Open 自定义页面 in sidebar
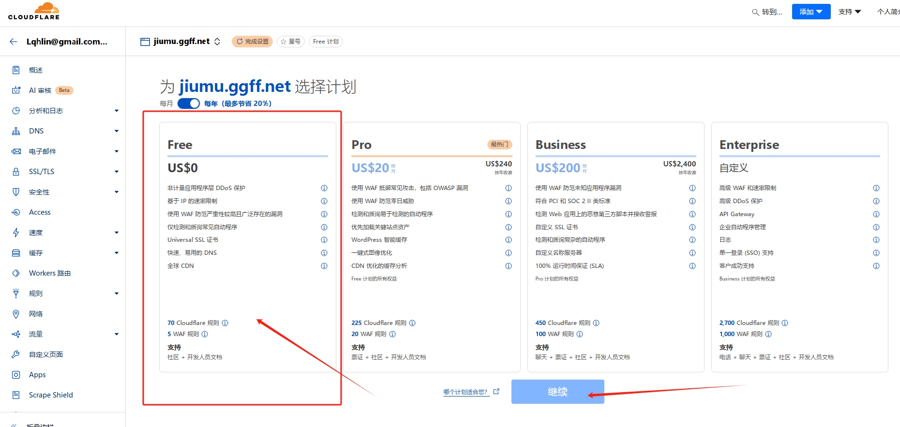Image resolution: width=900 pixels, height=427 pixels. (x=46, y=354)
